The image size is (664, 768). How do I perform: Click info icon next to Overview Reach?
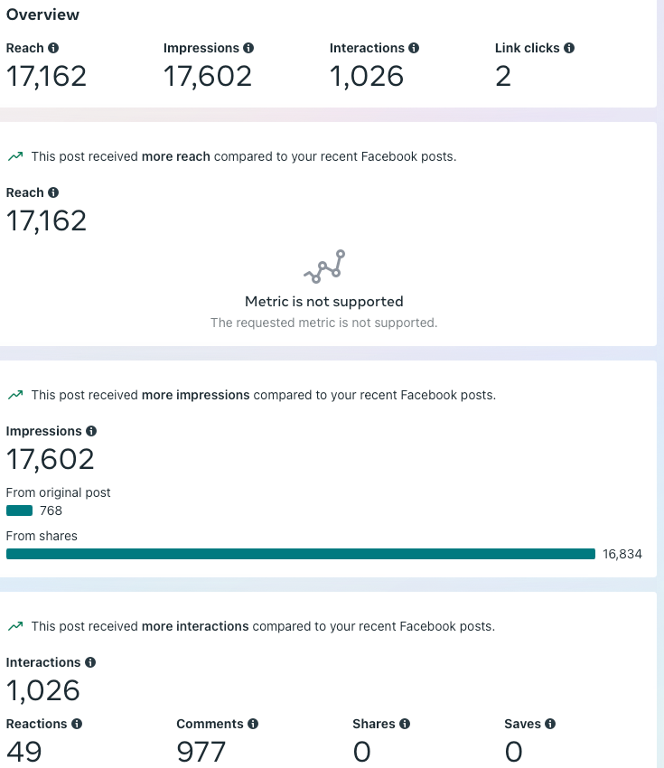tap(53, 48)
